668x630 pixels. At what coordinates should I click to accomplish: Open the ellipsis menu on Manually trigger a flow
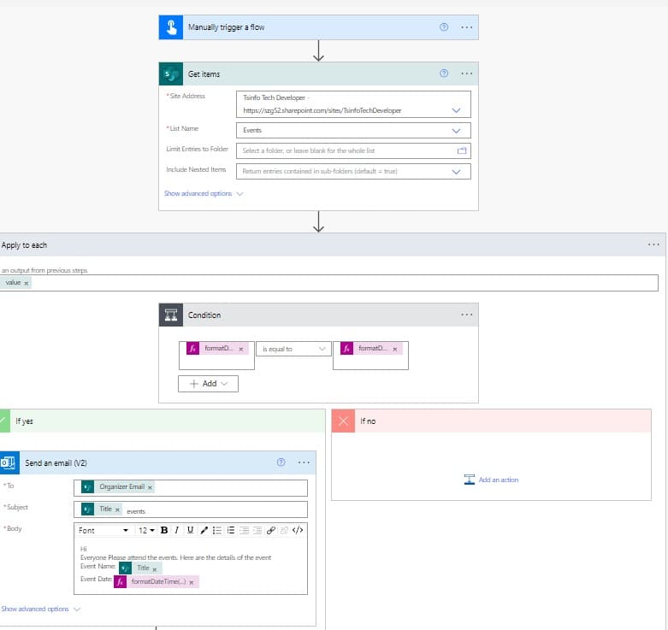point(466,27)
